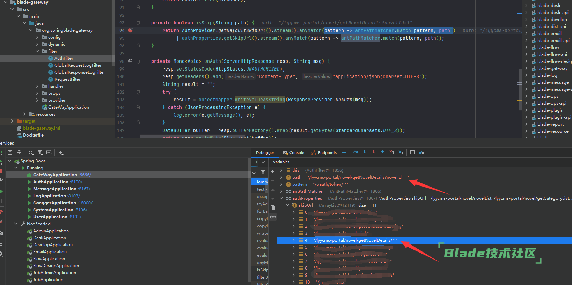Select the Variables panel tab
The image size is (572, 285).
click(x=281, y=162)
